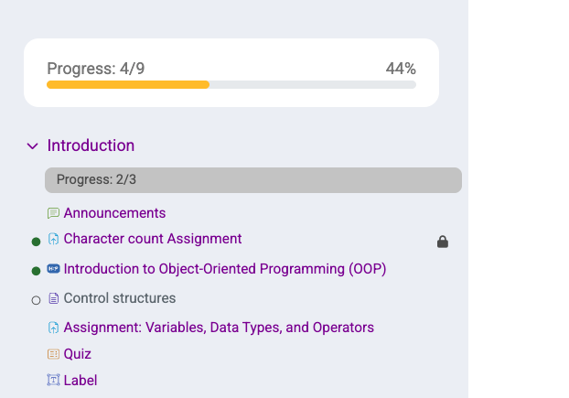This screenshot has height=398, width=569.
Task: Click the orange course progress bar
Action: (x=128, y=84)
